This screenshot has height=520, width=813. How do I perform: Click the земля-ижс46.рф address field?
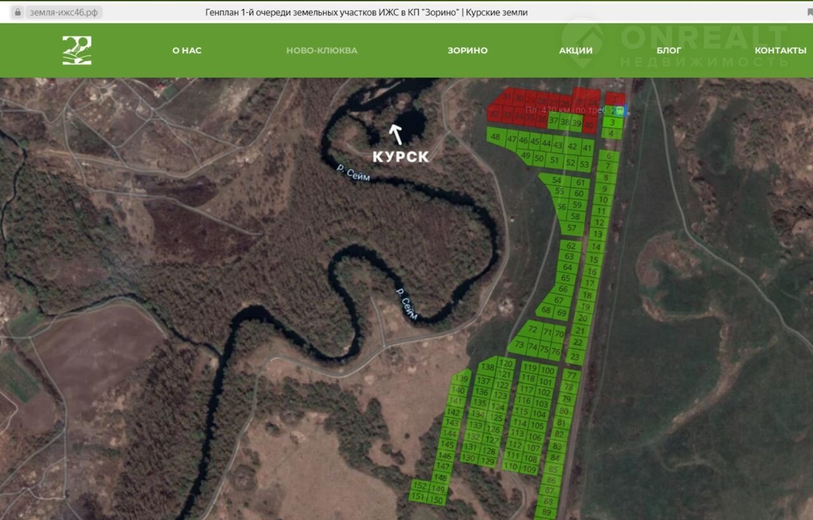(64, 12)
